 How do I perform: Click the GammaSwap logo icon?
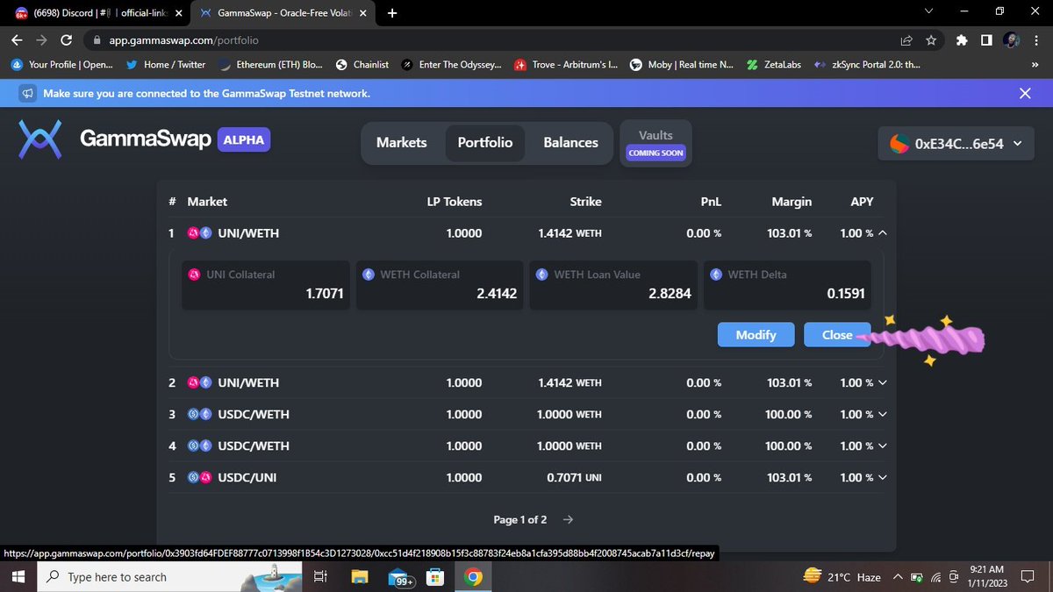(x=41, y=140)
